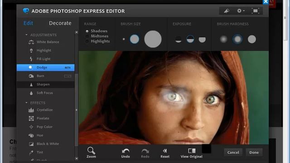Close the editor with blue X

(266, 2)
